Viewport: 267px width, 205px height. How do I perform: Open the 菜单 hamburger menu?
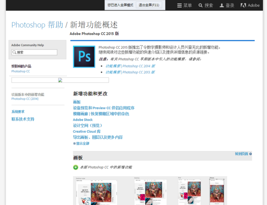click(185, 6)
